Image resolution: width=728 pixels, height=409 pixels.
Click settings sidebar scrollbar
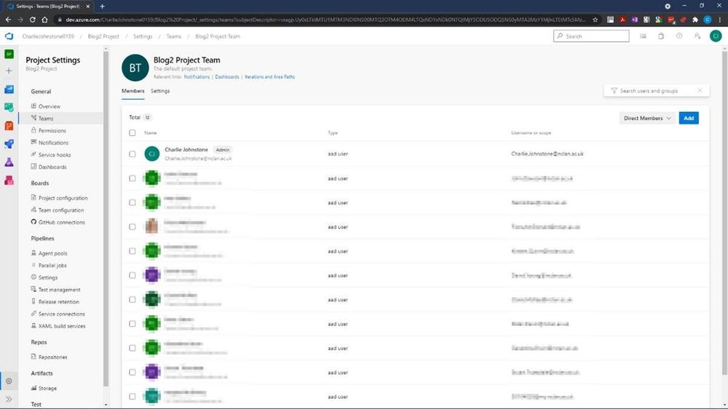(106, 218)
